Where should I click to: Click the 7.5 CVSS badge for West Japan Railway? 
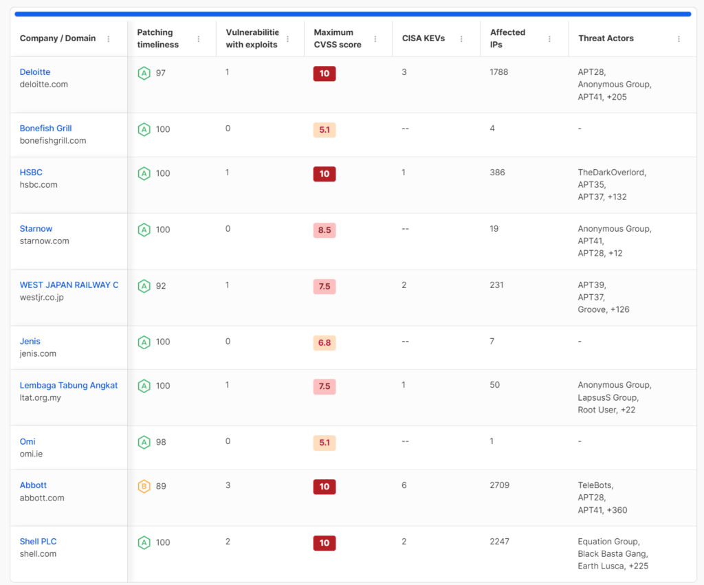click(324, 287)
